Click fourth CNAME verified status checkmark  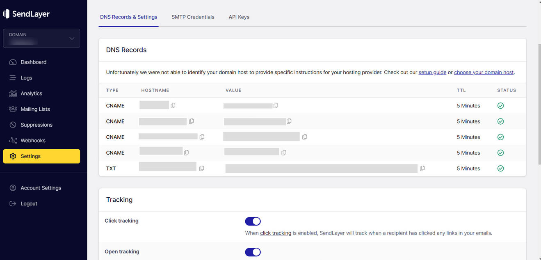(x=500, y=153)
